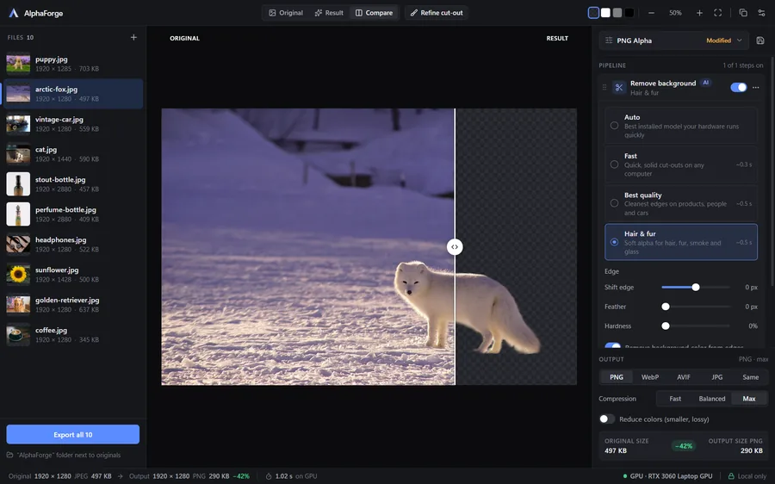This screenshot has width=775, height=484.
Task: Click the fit-to-screen icon
Action: [717, 13]
